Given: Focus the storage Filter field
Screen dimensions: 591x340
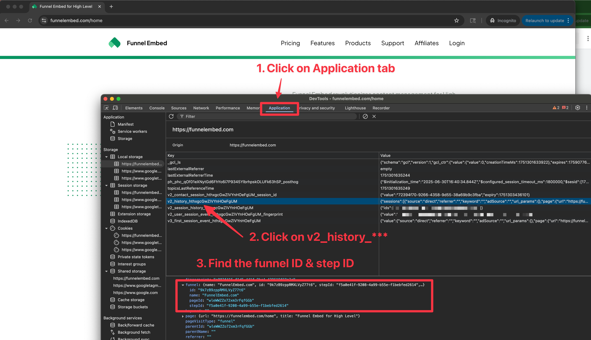Looking at the screenshot, I should point(267,116).
